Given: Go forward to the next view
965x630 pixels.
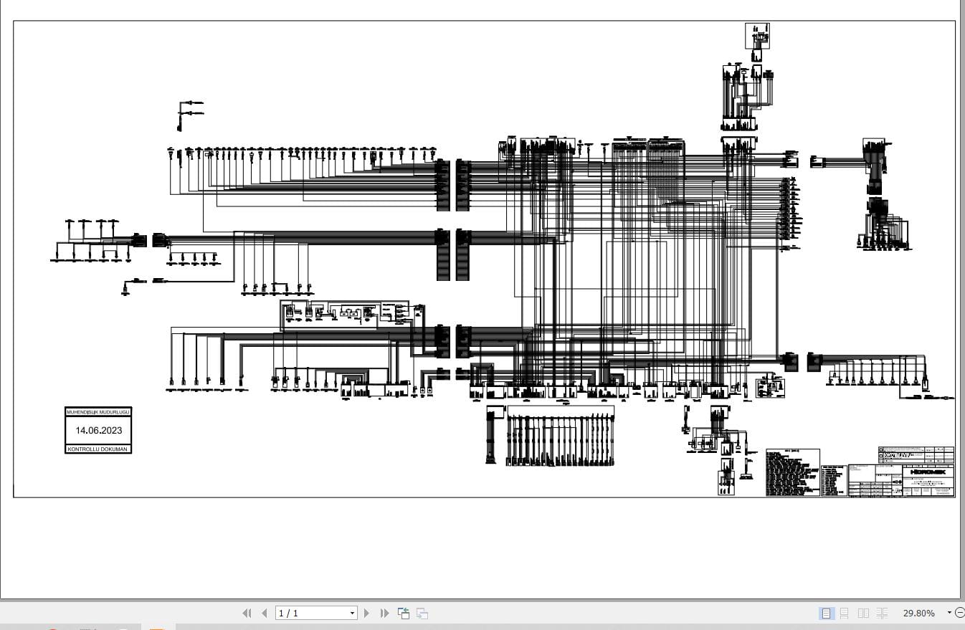Looking at the screenshot, I should pos(422,613).
